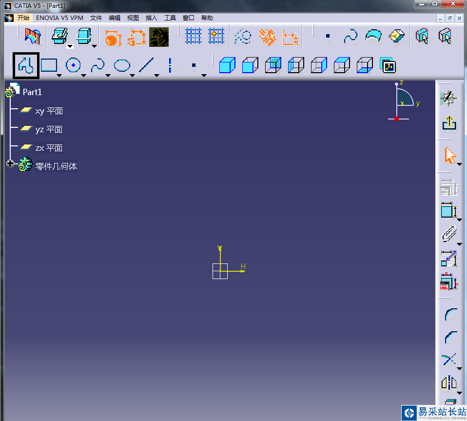Click the small Point icon in the top toolbar
Viewport: 467px width, 421px height.
pyautogui.click(x=328, y=36)
